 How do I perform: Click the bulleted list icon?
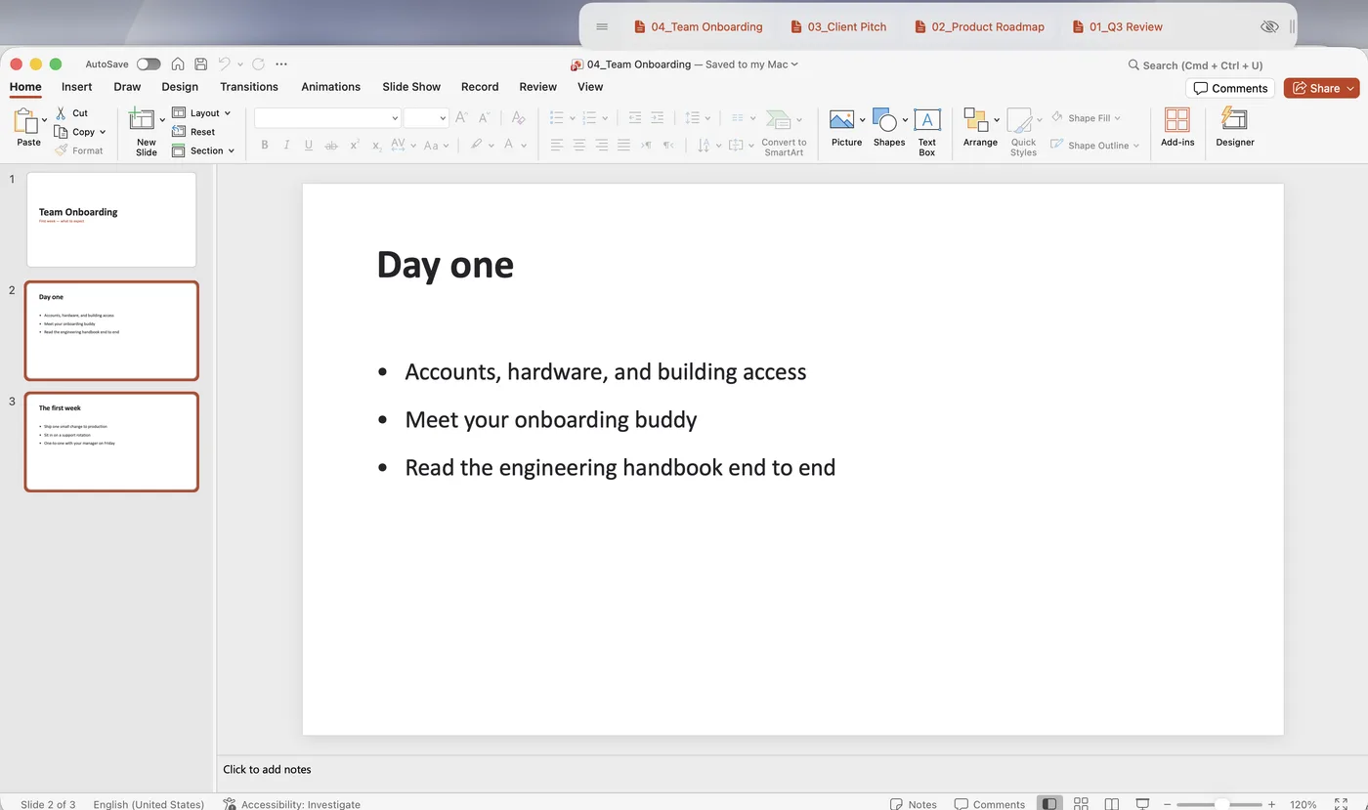tap(557, 117)
